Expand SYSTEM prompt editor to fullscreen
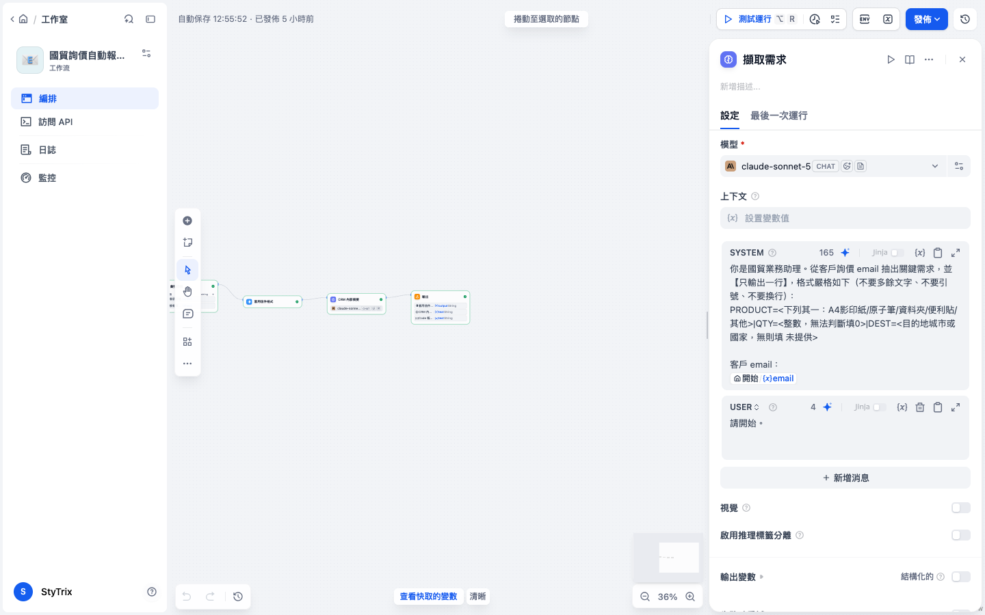985x615 pixels. (x=956, y=253)
